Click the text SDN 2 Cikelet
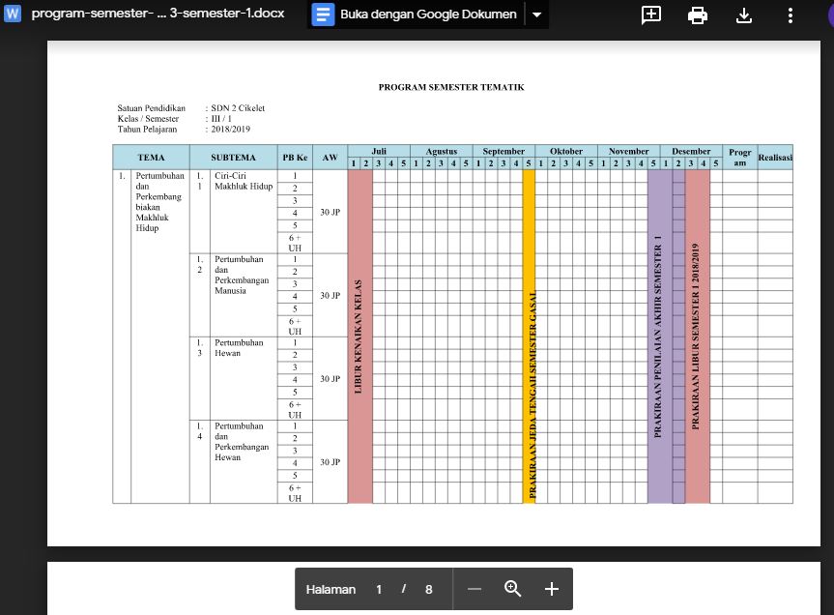834x615 pixels. pos(238,108)
